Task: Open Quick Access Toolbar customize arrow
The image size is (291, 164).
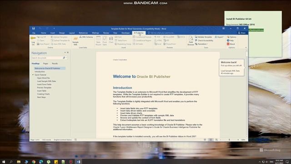Action: pyautogui.click(x=54, y=28)
